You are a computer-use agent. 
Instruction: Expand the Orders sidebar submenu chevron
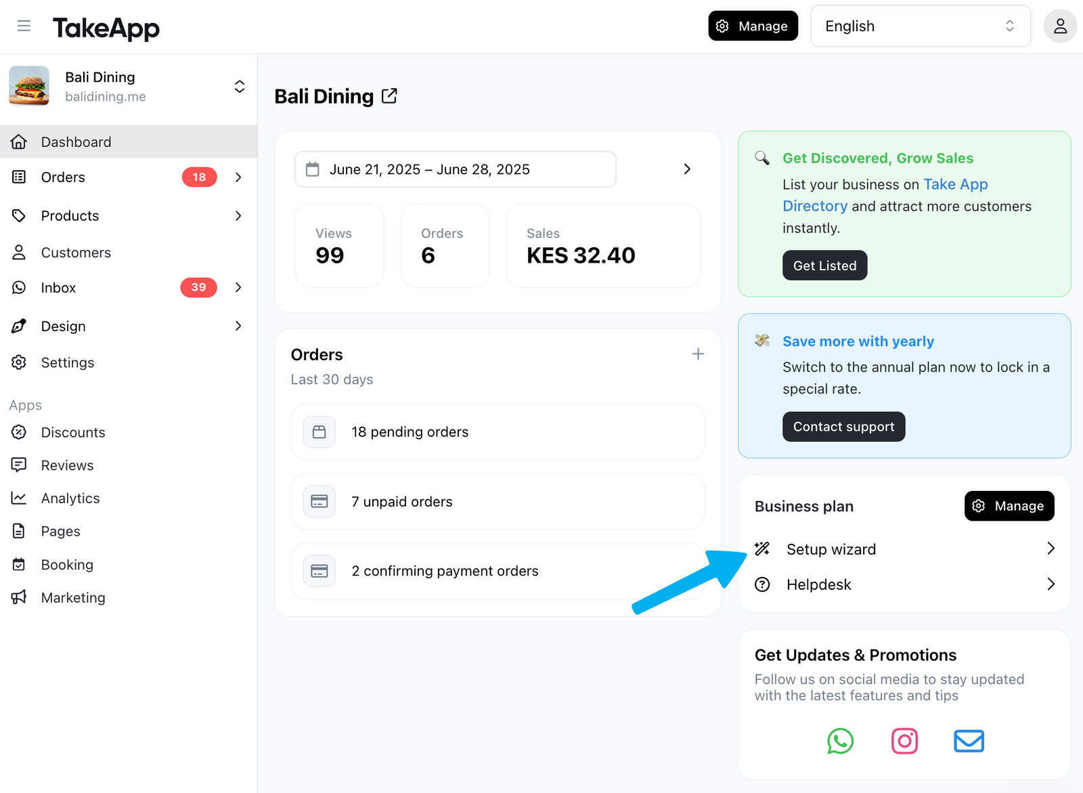click(238, 177)
